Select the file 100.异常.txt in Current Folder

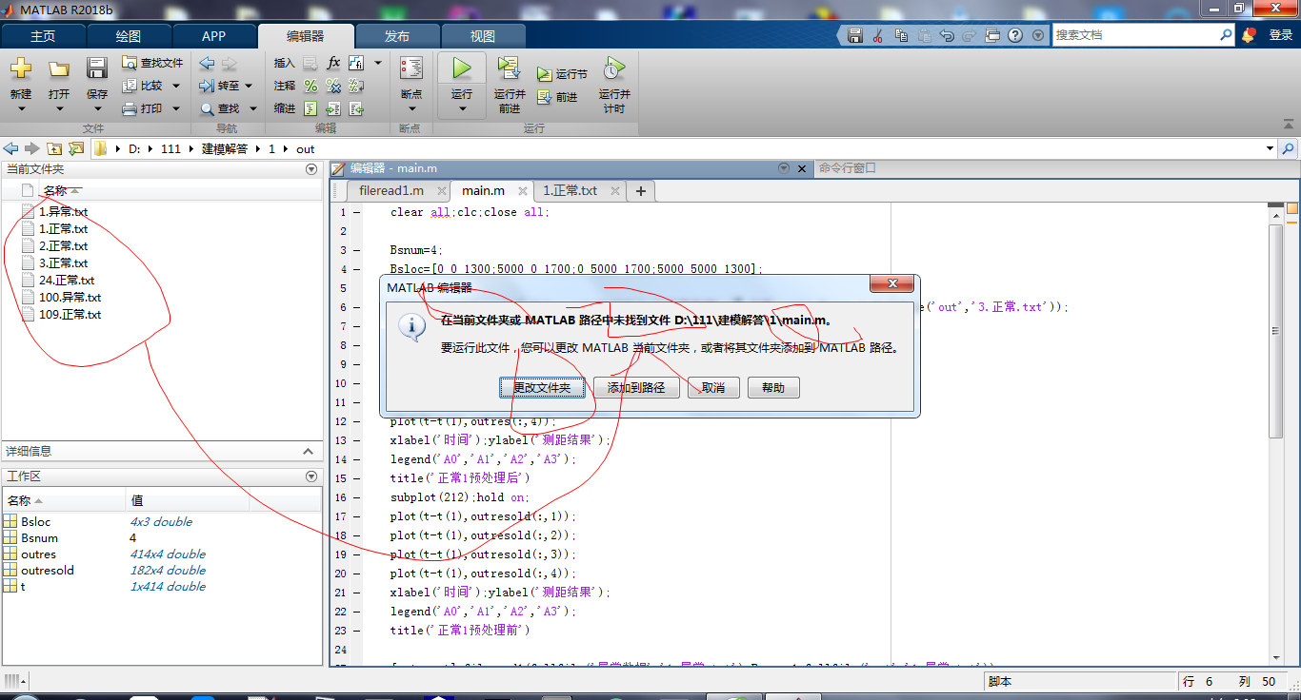click(70, 298)
